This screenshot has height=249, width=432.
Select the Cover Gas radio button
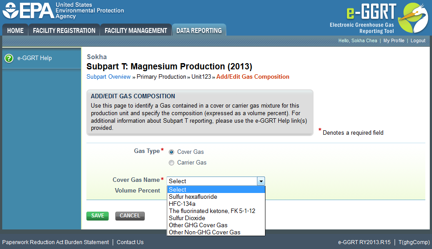pos(171,152)
